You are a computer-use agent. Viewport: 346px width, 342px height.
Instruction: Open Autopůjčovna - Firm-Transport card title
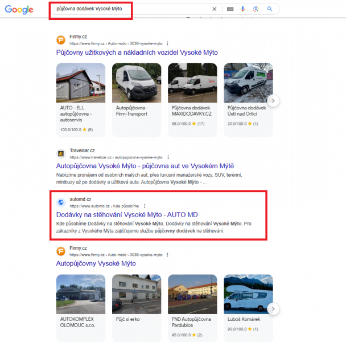[x=132, y=111]
